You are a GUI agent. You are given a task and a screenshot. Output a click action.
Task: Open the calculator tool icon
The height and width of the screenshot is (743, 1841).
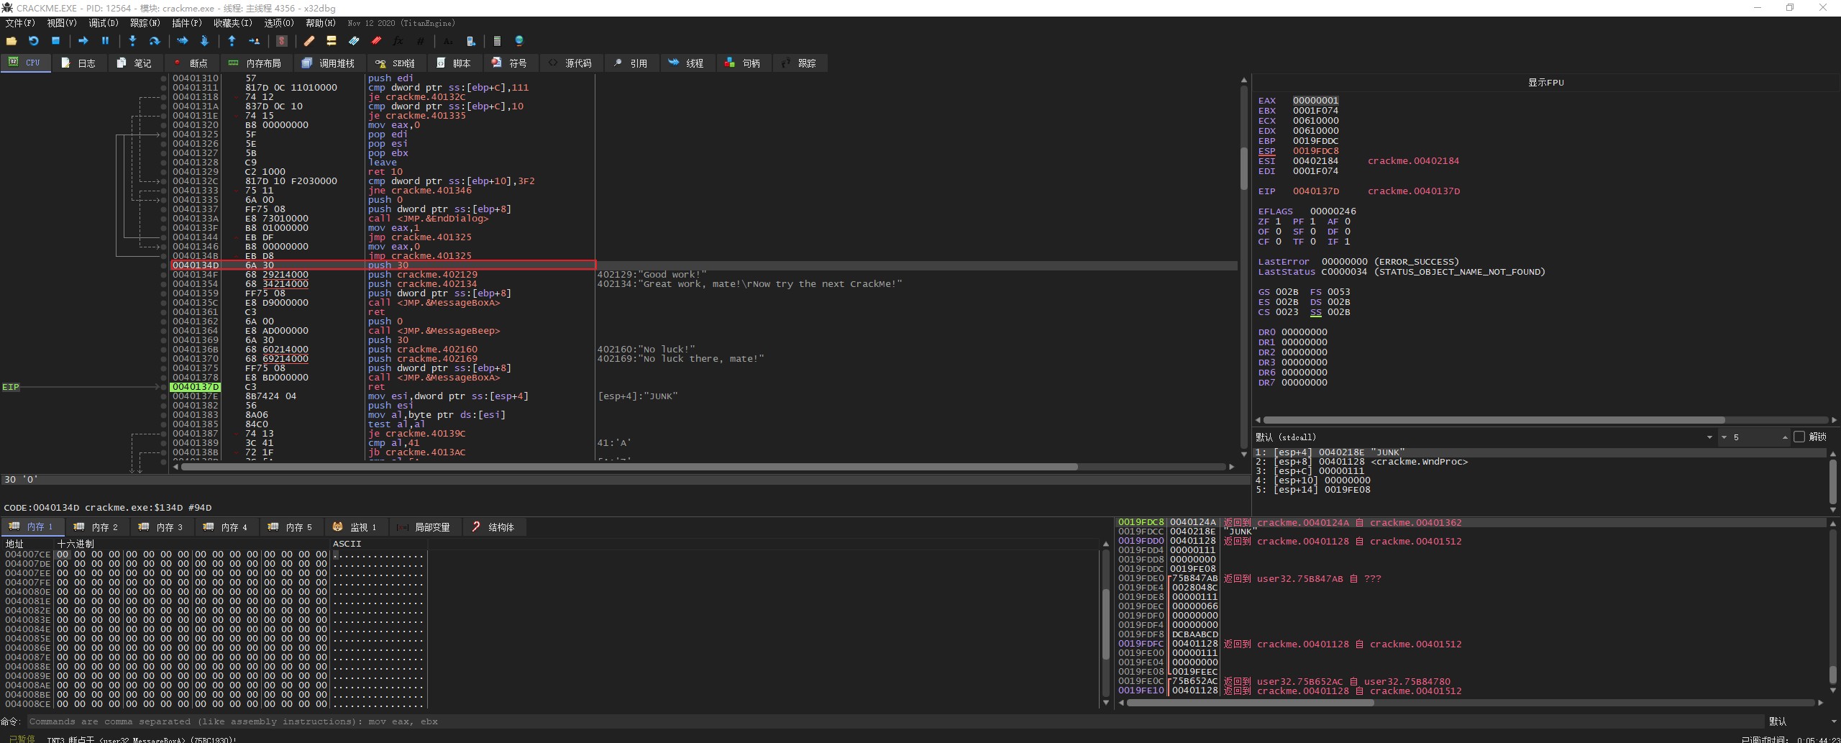click(496, 41)
